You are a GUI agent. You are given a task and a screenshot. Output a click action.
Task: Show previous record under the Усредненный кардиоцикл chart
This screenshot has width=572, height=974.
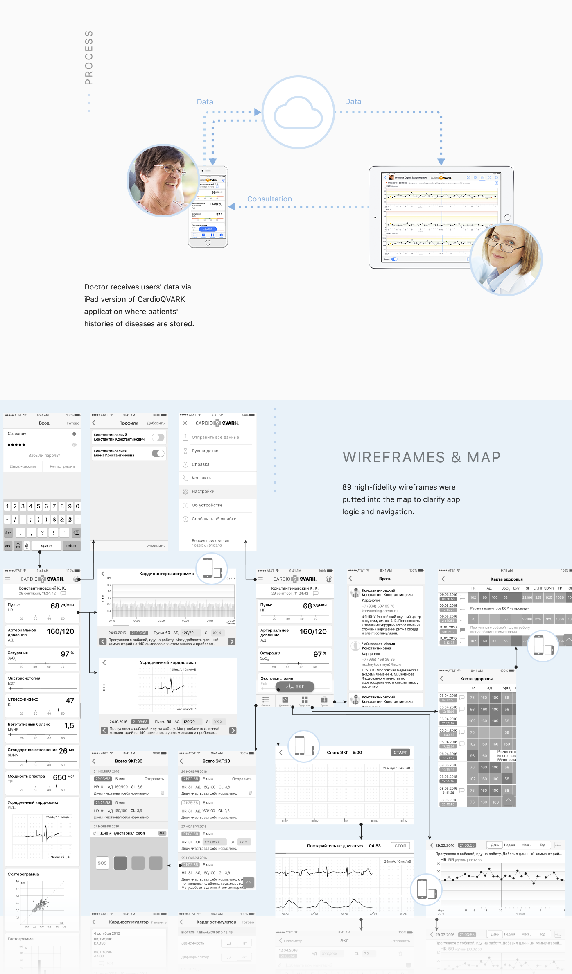[x=104, y=730]
